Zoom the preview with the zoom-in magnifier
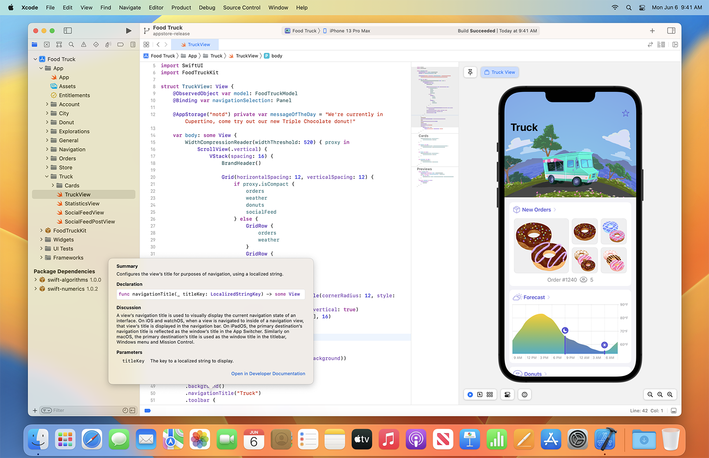 pos(670,395)
